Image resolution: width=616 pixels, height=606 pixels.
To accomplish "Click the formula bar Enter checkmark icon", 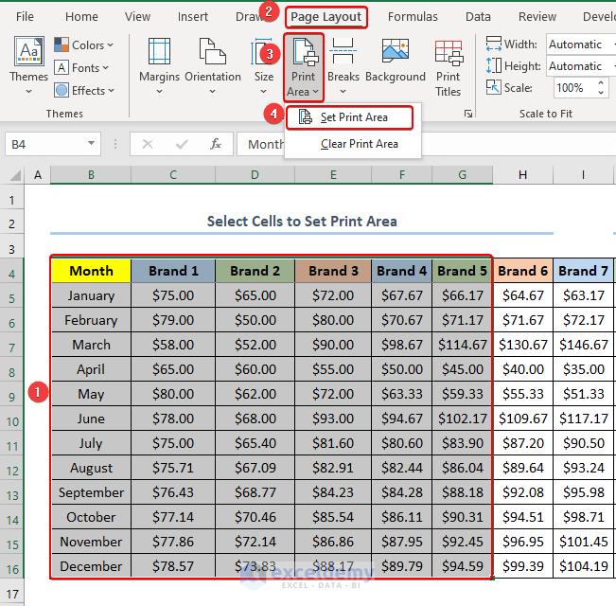I will point(182,144).
